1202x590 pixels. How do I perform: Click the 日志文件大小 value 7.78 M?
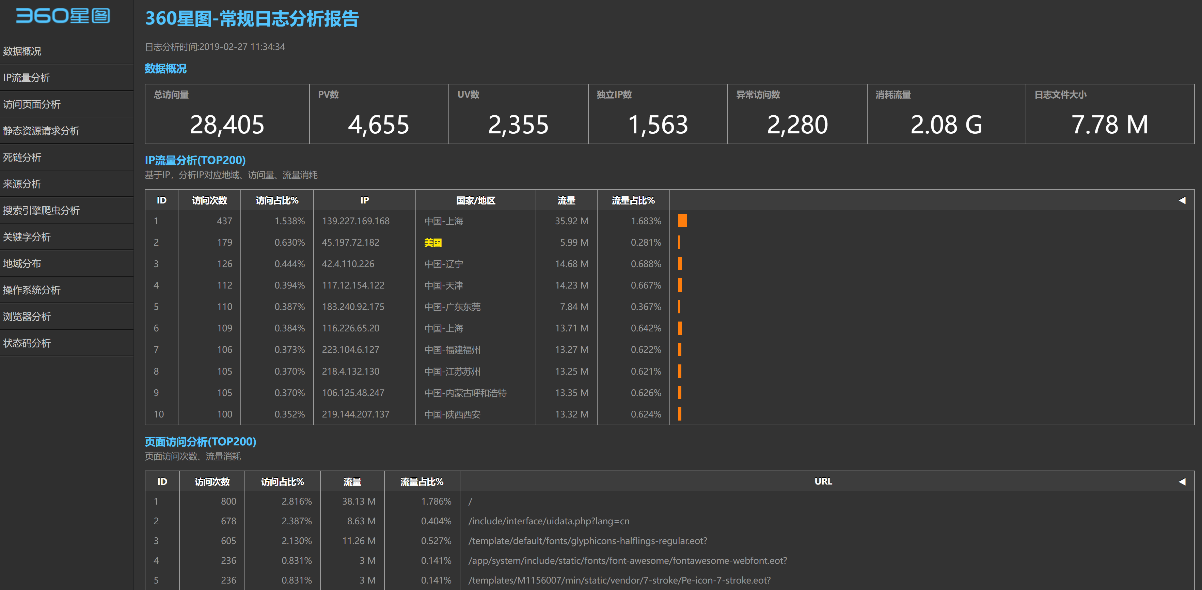pyautogui.click(x=1110, y=125)
